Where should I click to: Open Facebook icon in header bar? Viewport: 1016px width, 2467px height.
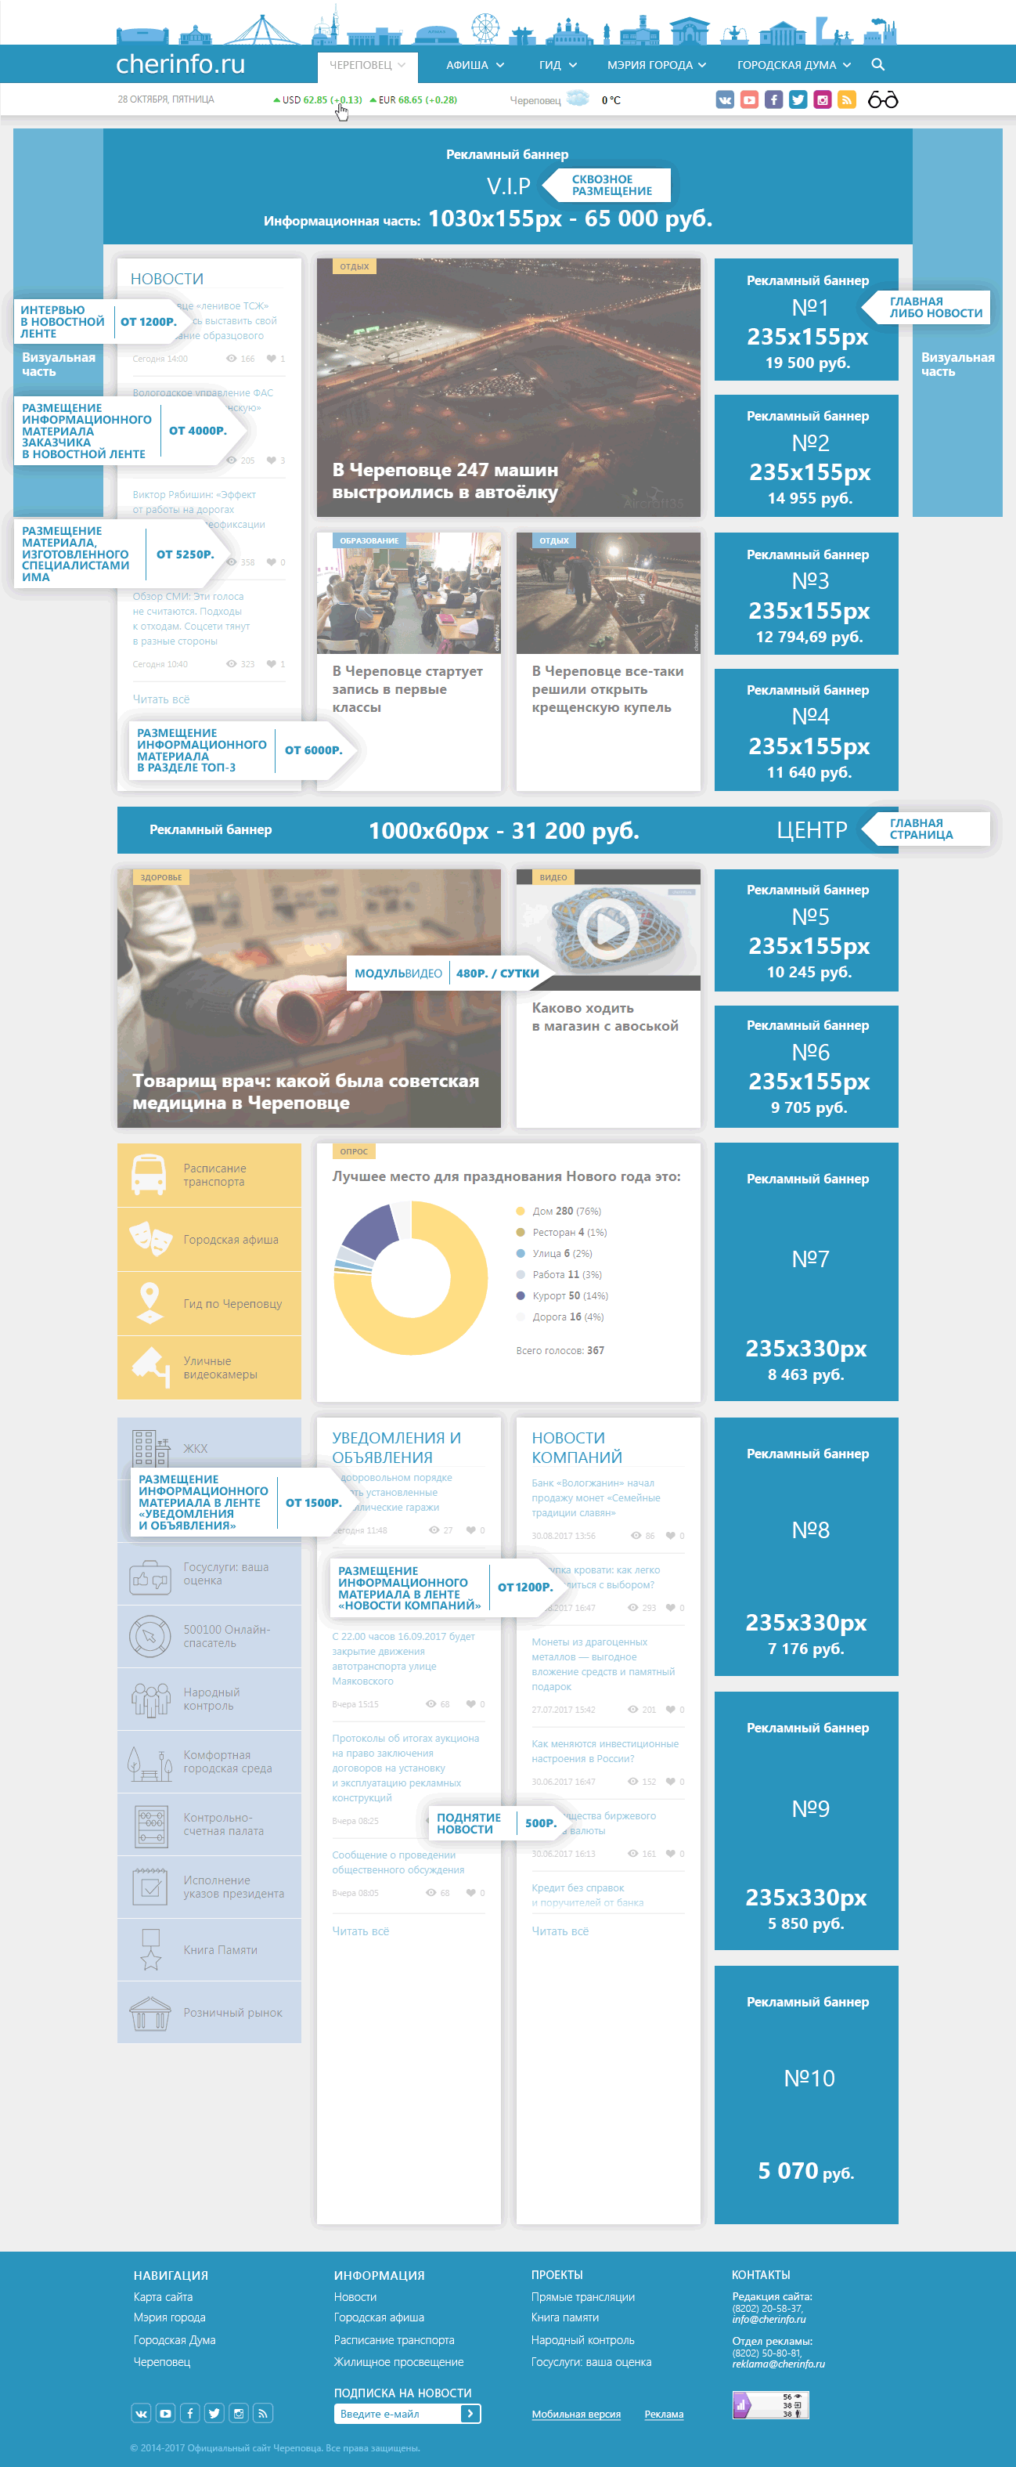click(773, 99)
